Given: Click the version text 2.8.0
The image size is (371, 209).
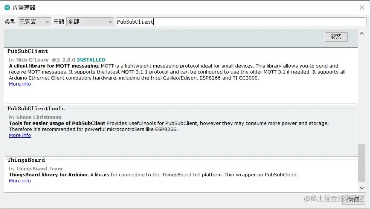Looking at the screenshot, I should click(69, 60).
